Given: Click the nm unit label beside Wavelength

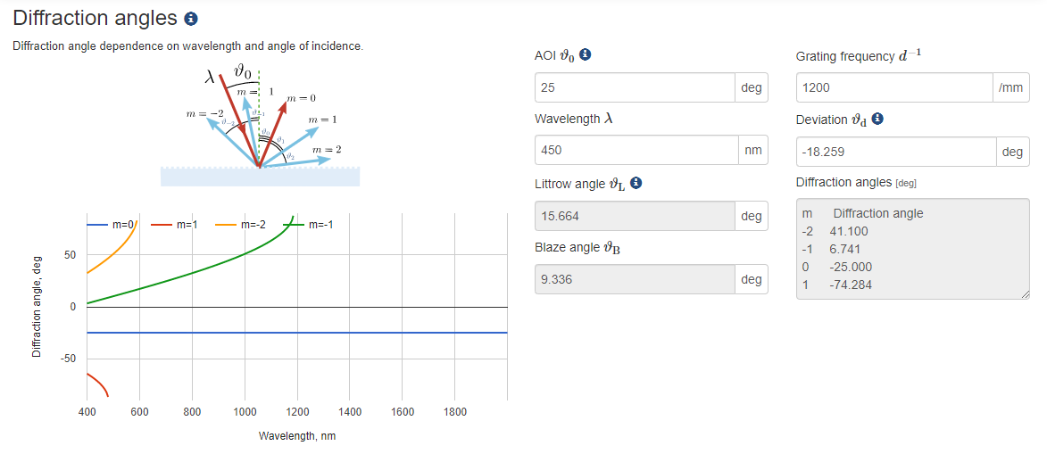Looking at the screenshot, I should [752, 151].
